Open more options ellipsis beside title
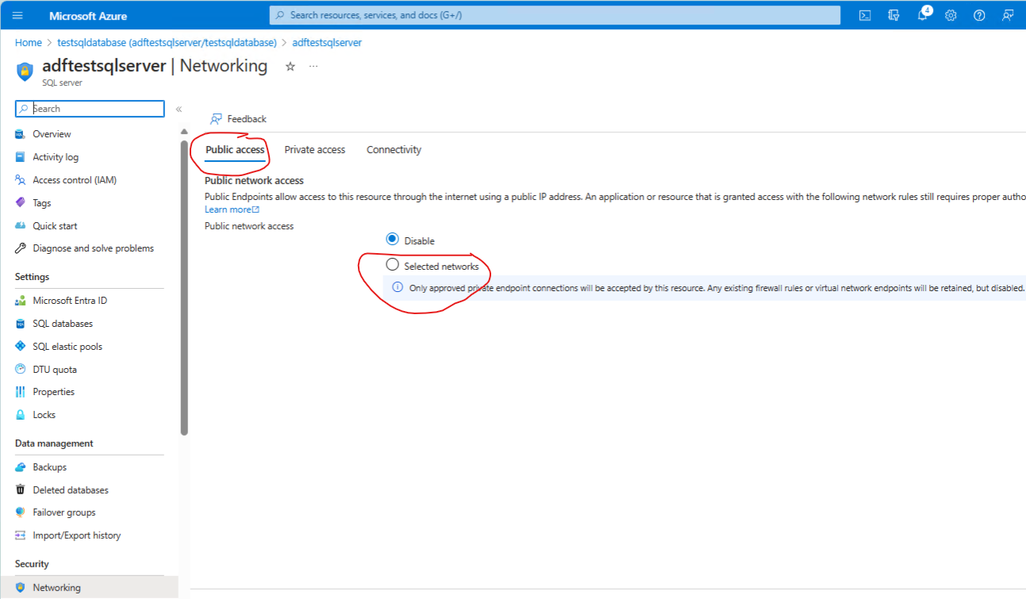The width and height of the screenshot is (1026, 599). coord(313,67)
